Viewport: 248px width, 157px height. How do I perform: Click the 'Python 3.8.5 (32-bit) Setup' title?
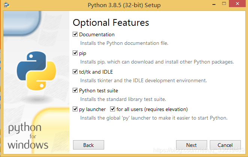tap(124, 5)
